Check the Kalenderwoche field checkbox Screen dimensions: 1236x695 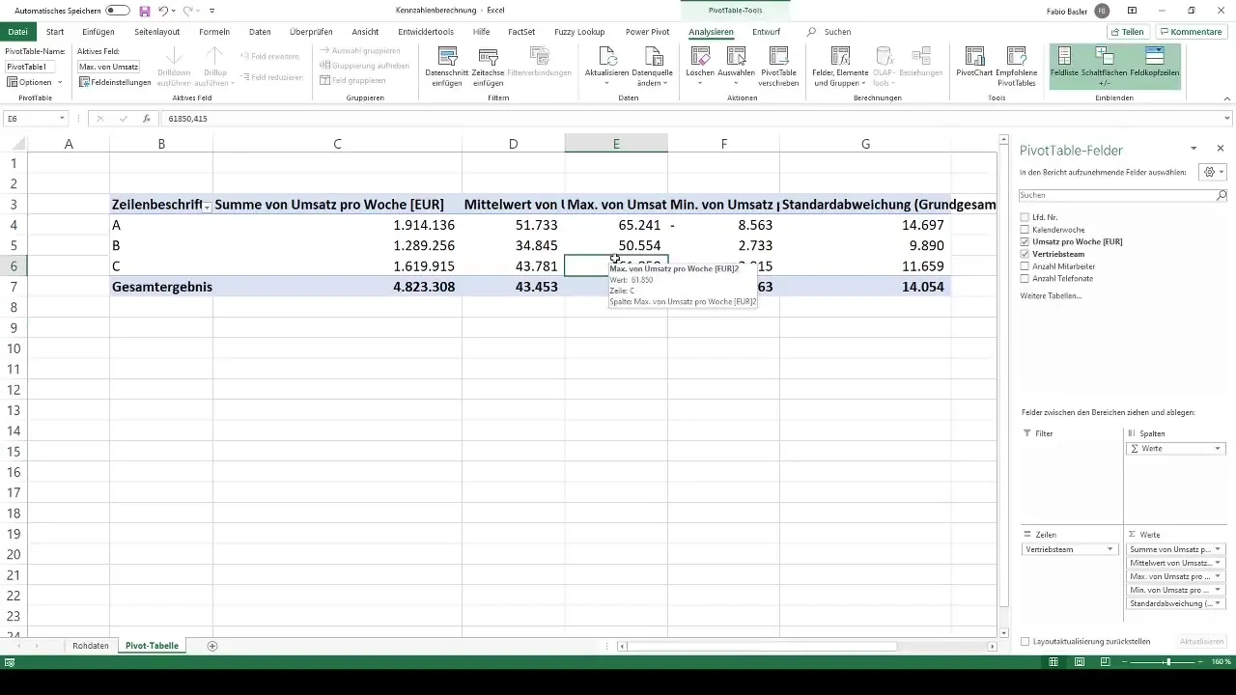pyautogui.click(x=1025, y=230)
